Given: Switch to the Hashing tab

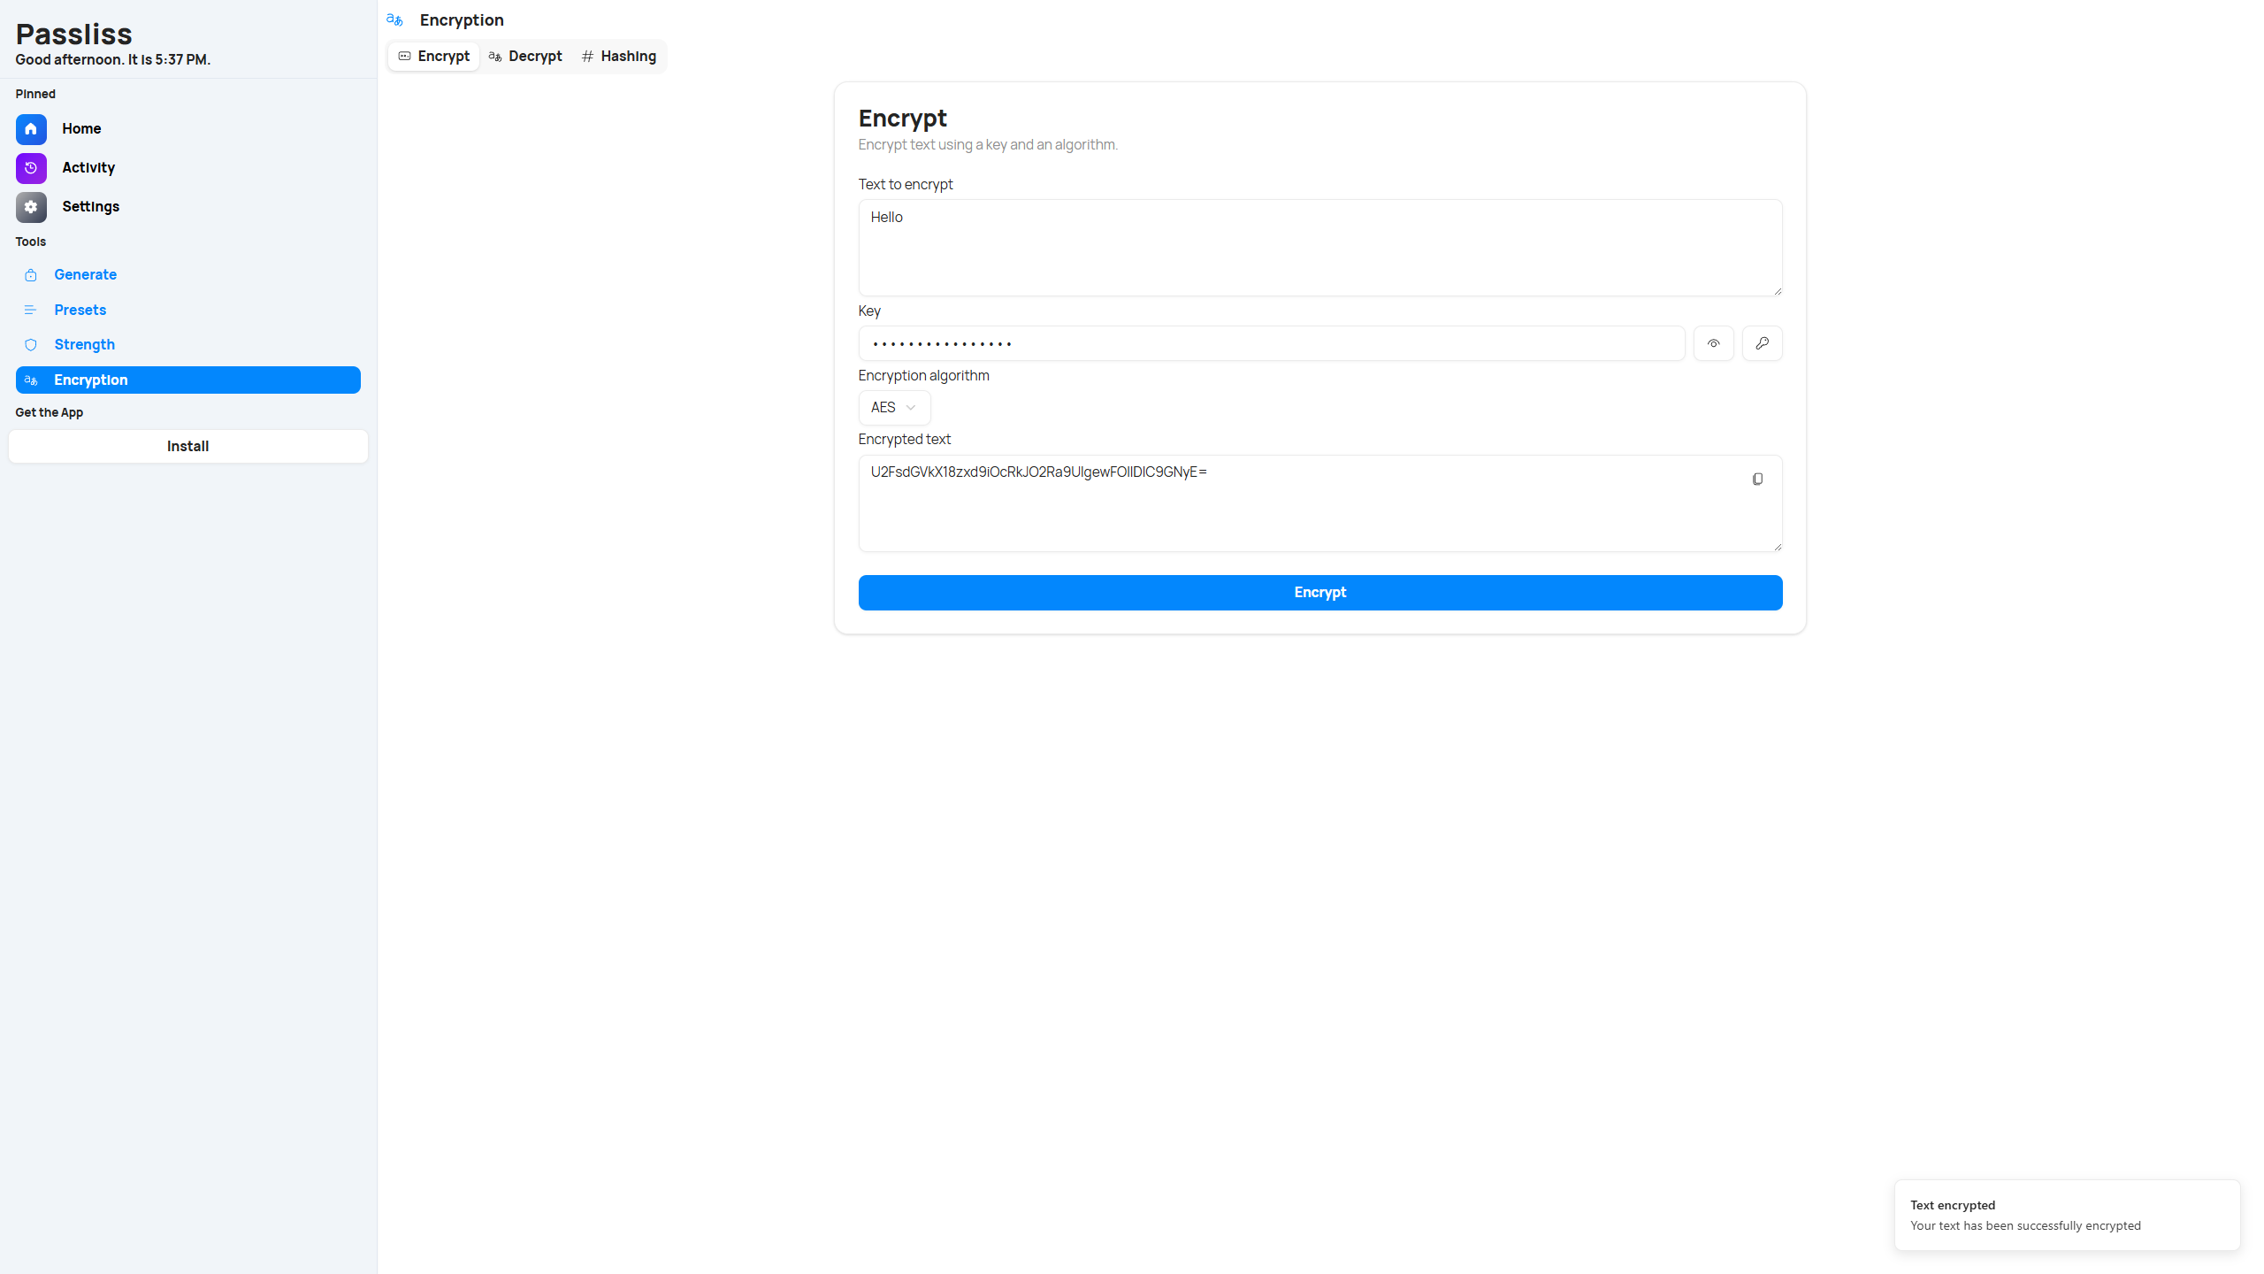Looking at the screenshot, I should 619,57.
